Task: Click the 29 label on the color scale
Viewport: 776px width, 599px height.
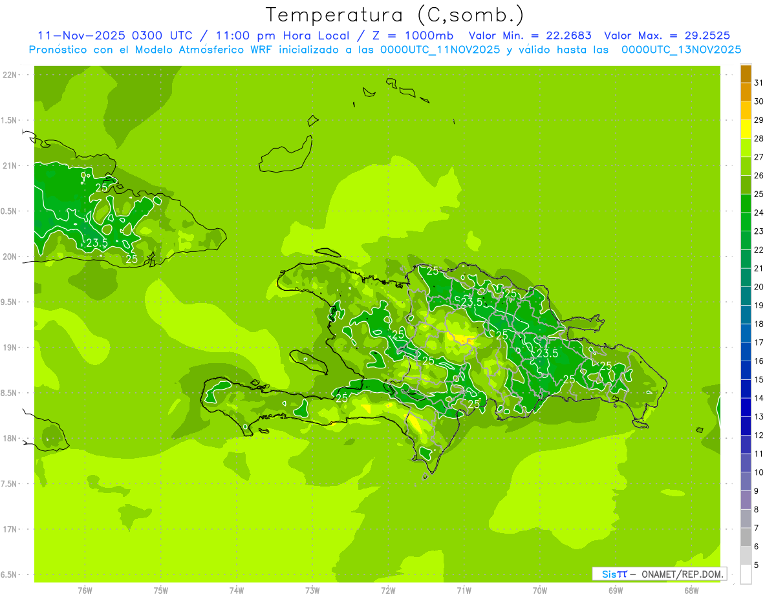Action: [x=759, y=120]
